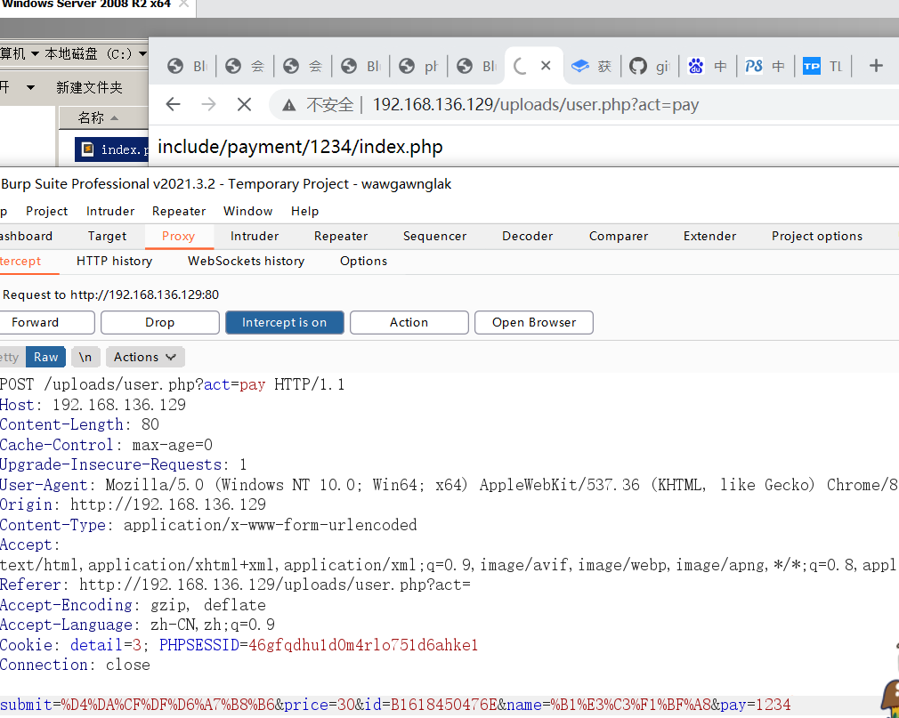Click the Host header line

point(93,405)
